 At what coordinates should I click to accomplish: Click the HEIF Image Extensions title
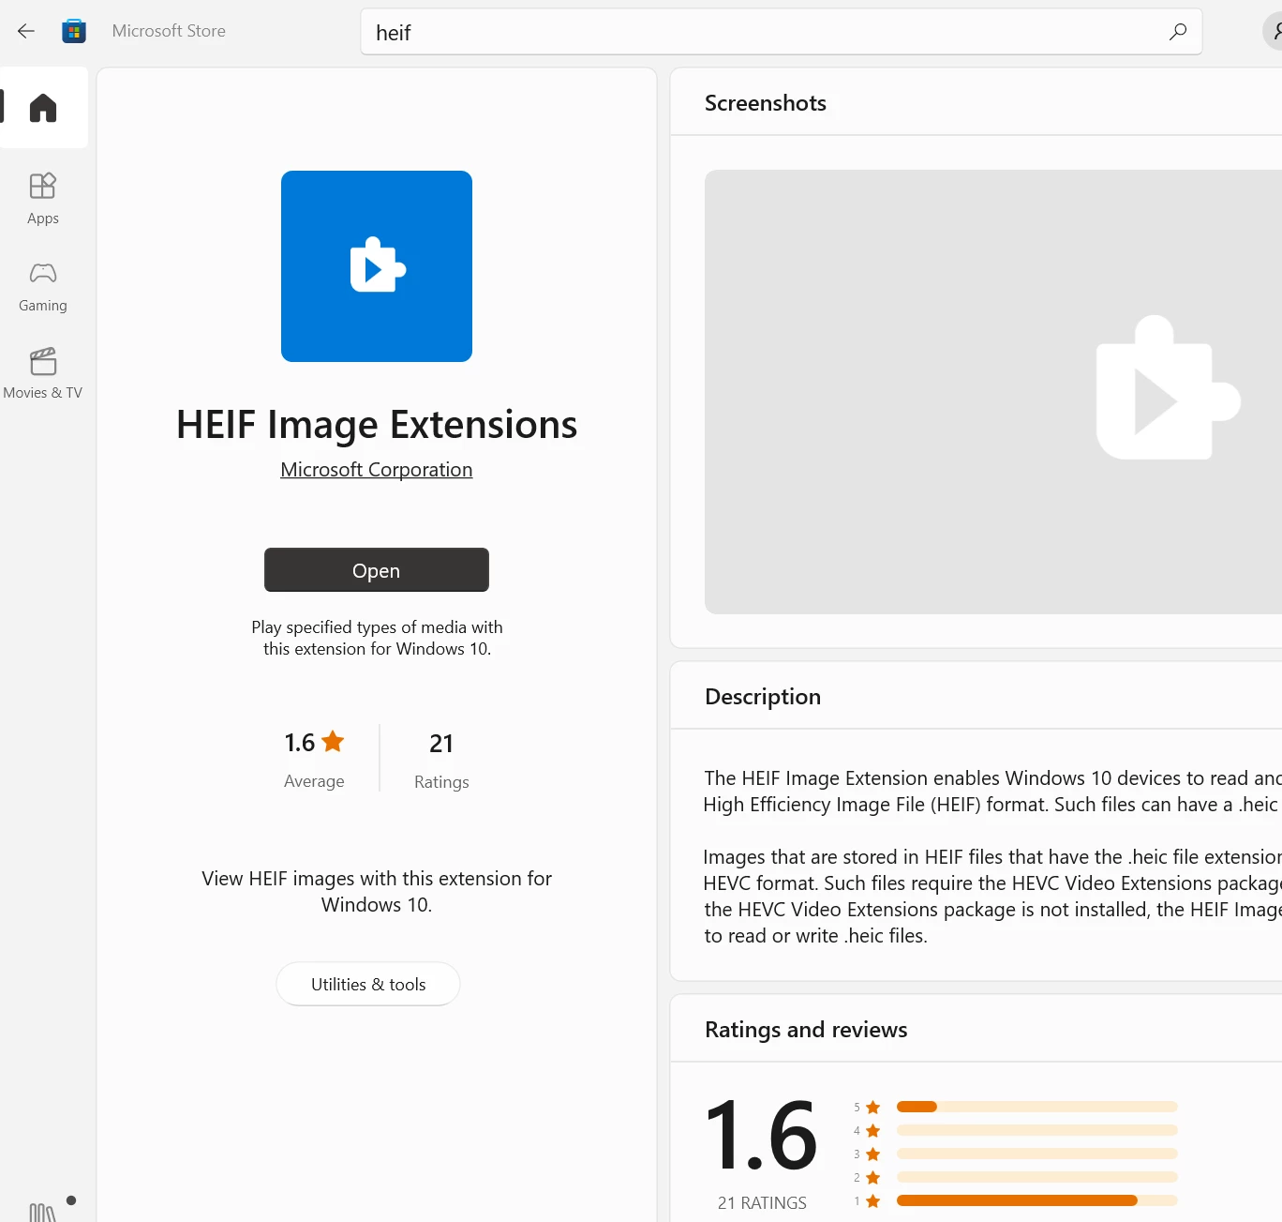[x=377, y=425]
